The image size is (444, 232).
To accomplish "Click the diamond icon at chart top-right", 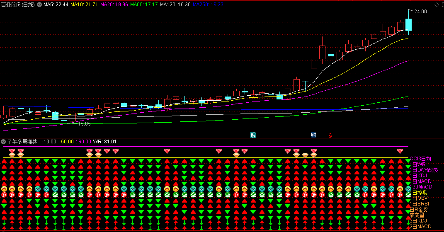I will coord(437,5).
